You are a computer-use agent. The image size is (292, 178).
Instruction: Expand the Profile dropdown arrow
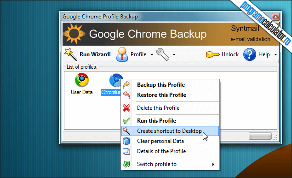(152, 54)
